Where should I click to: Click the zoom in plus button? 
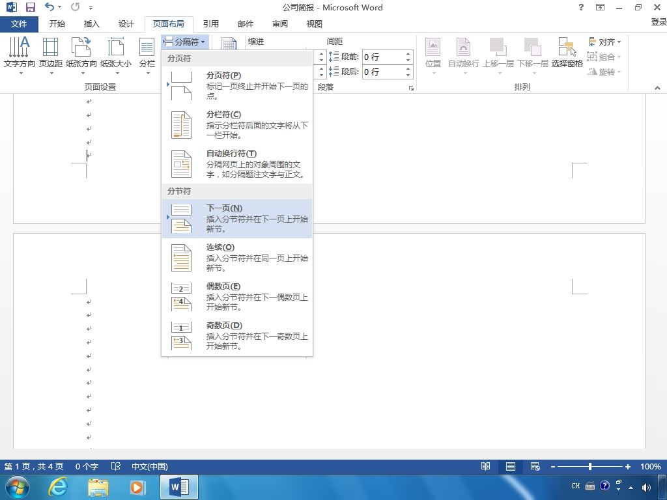(627, 466)
